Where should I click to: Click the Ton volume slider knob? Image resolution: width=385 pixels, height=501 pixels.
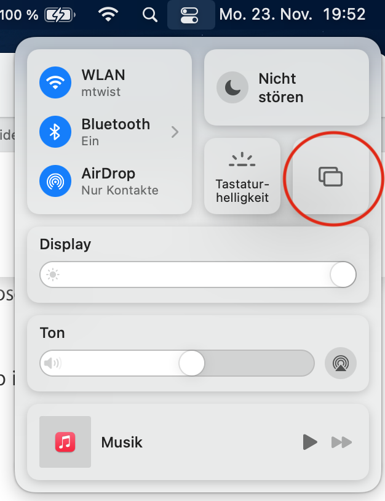tap(191, 363)
